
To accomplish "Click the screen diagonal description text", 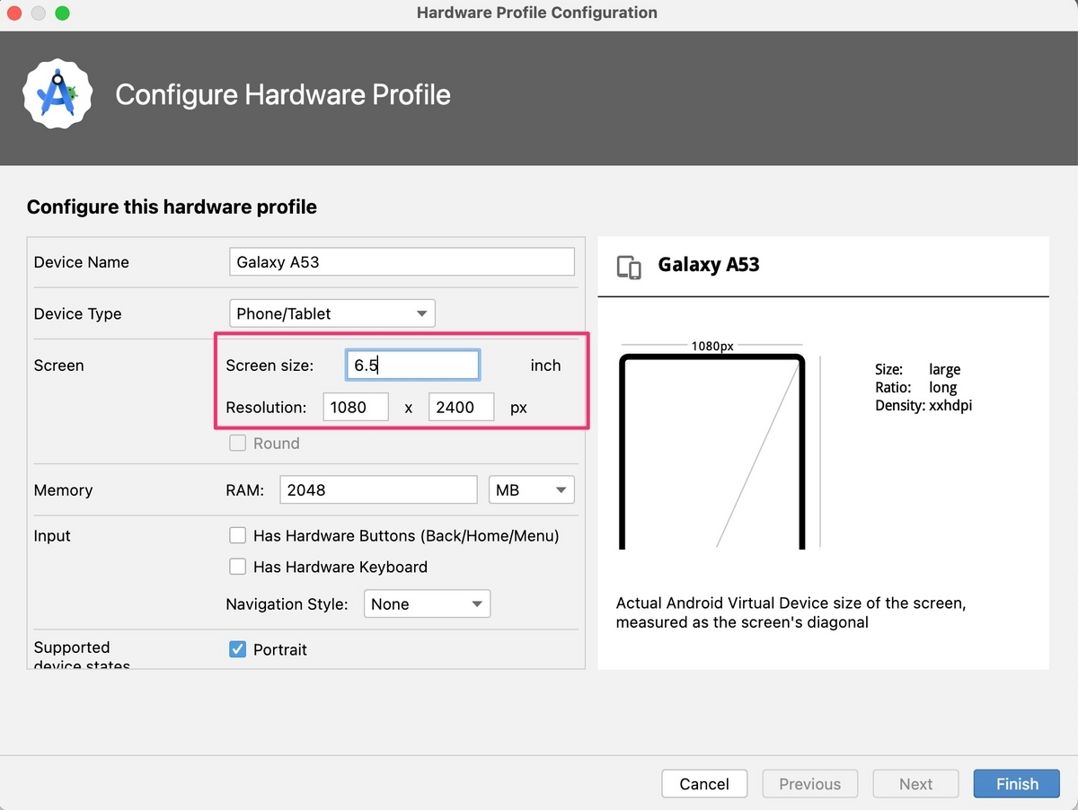I will pos(791,612).
